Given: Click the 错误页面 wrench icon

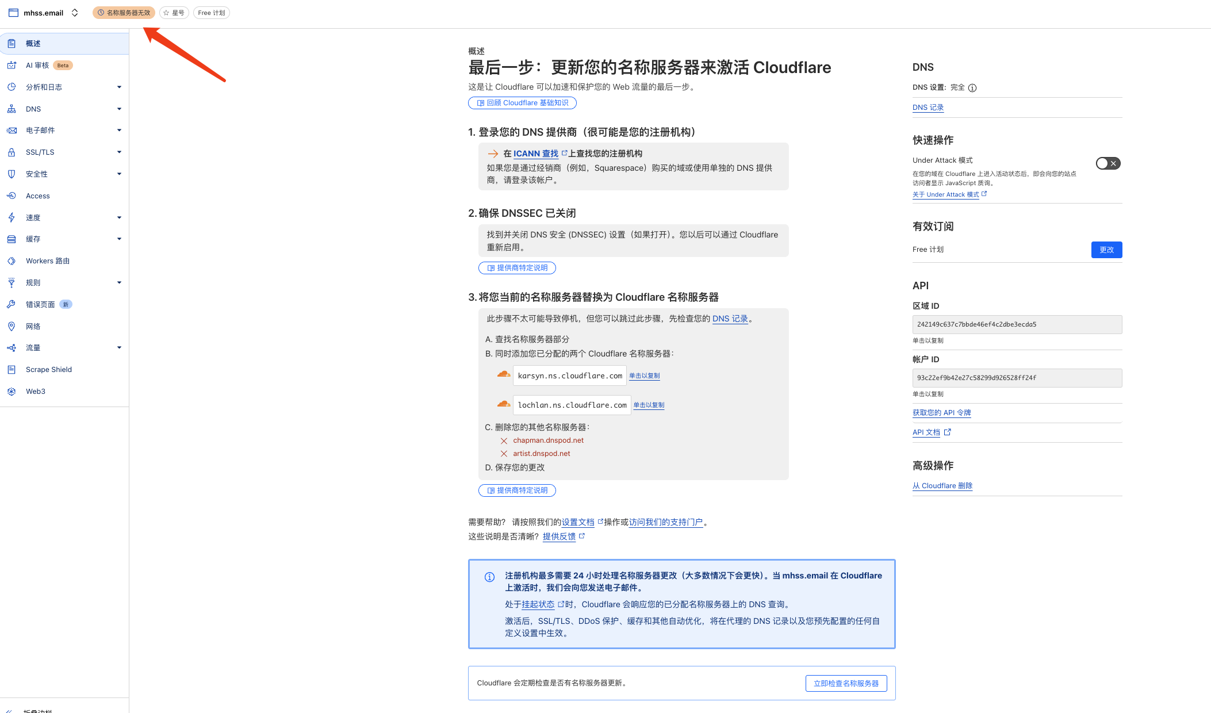Looking at the screenshot, I should 12,304.
